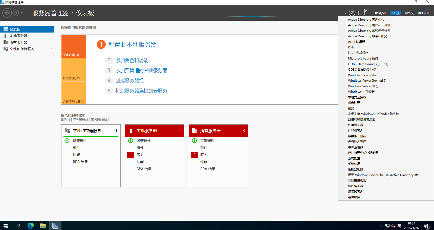Click green manageability icon in 所有服务器 tile

(194, 141)
